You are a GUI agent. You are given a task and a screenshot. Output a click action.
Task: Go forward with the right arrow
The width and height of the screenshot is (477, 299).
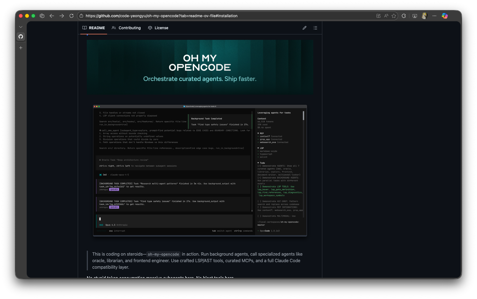(x=62, y=16)
